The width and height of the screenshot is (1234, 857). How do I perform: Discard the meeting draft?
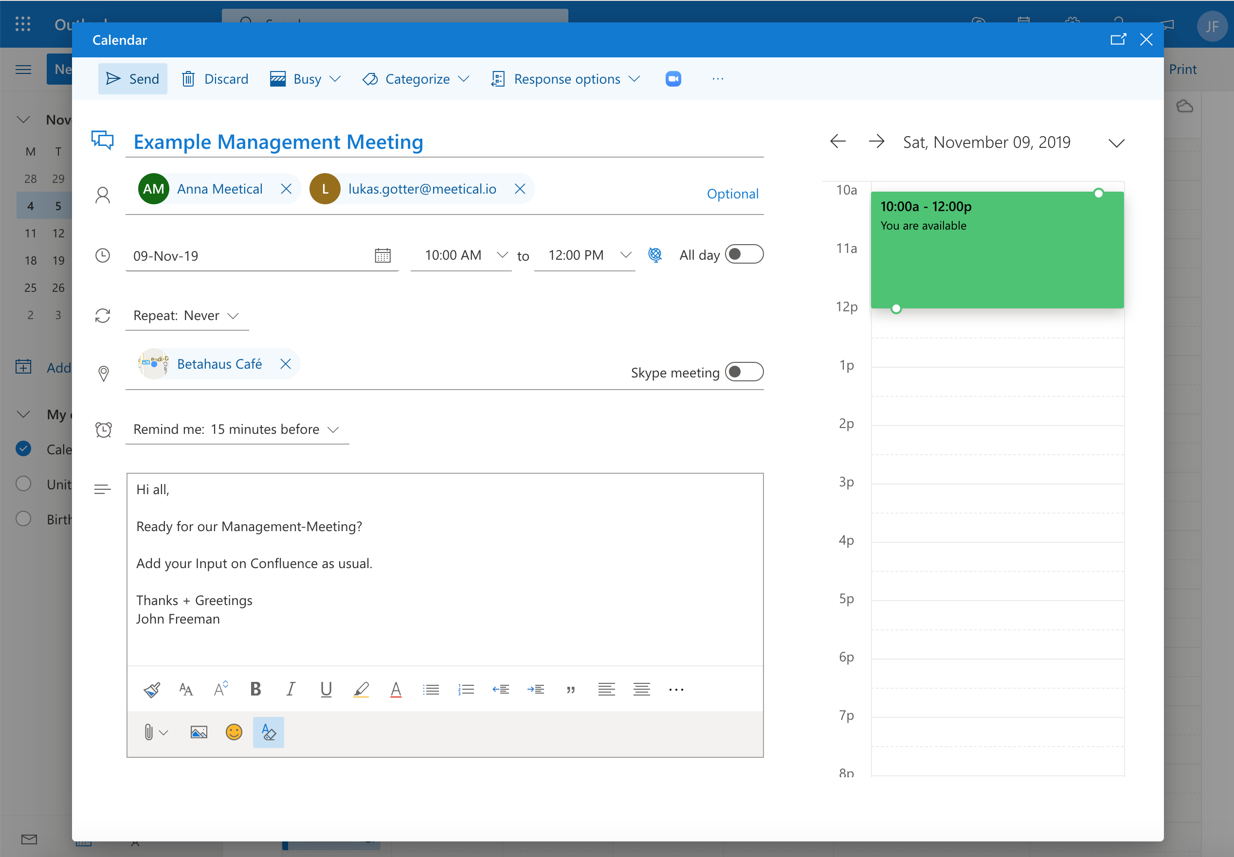[216, 79]
